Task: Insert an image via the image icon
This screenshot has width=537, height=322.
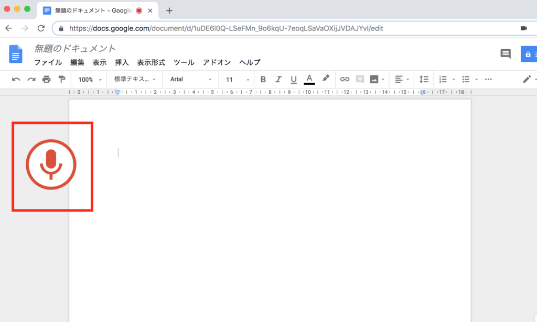Action: (x=375, y=79)
